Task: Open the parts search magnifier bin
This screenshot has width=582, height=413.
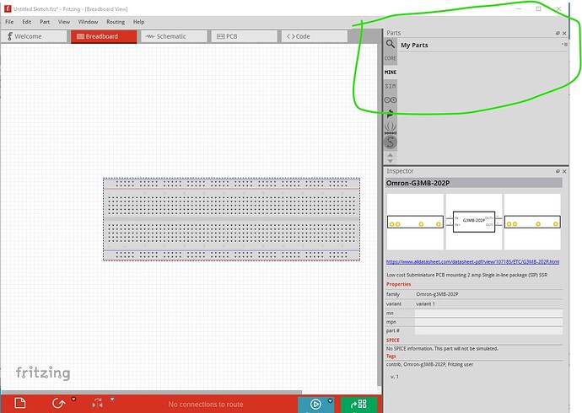Action: coord(390,44)
